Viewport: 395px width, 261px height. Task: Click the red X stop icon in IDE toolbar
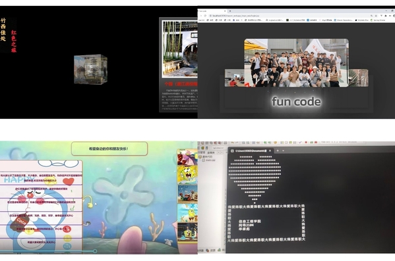(306, 143)
